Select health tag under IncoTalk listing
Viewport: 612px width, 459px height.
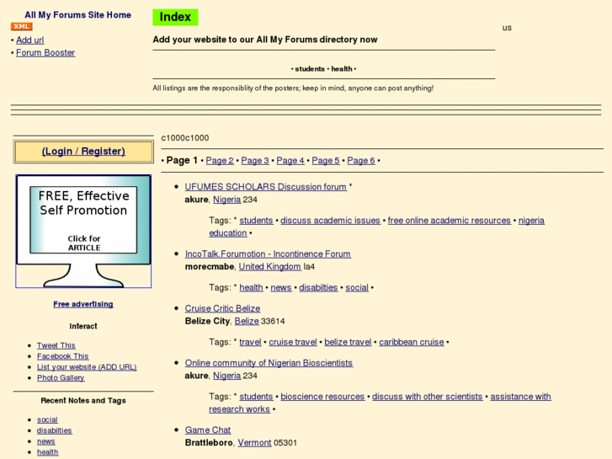[251, 287]
